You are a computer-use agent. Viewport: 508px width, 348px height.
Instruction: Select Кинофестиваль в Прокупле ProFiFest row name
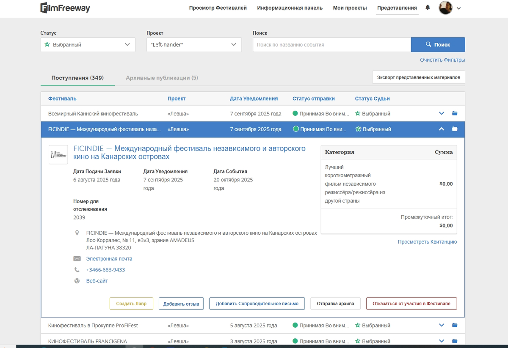[x=93, y=325]
